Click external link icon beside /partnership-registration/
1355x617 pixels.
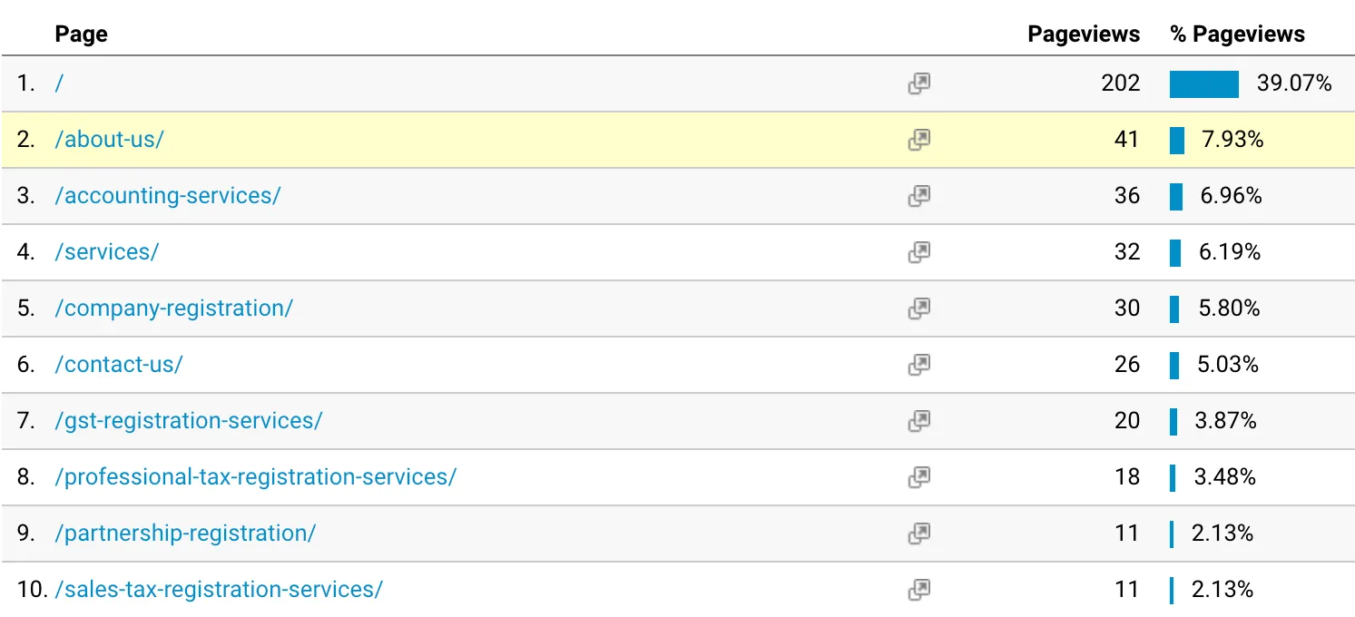pyautogui.click(x=919, y=534)
